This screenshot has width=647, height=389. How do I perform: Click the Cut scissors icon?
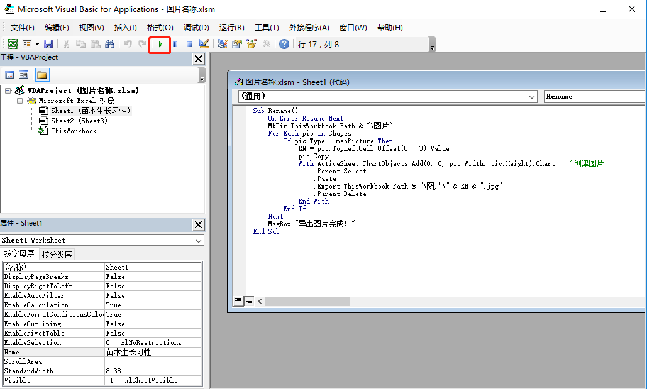[x=66, y=44]
